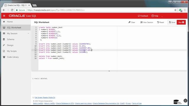Click the address bar URL

click(x=56, y=10)
